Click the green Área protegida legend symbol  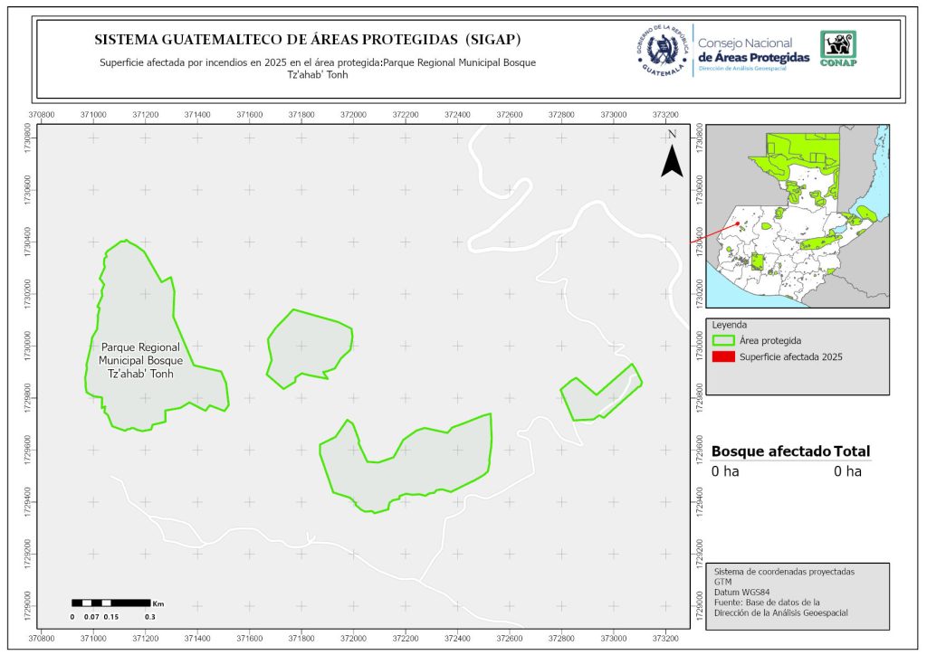(x=723, y=340)
